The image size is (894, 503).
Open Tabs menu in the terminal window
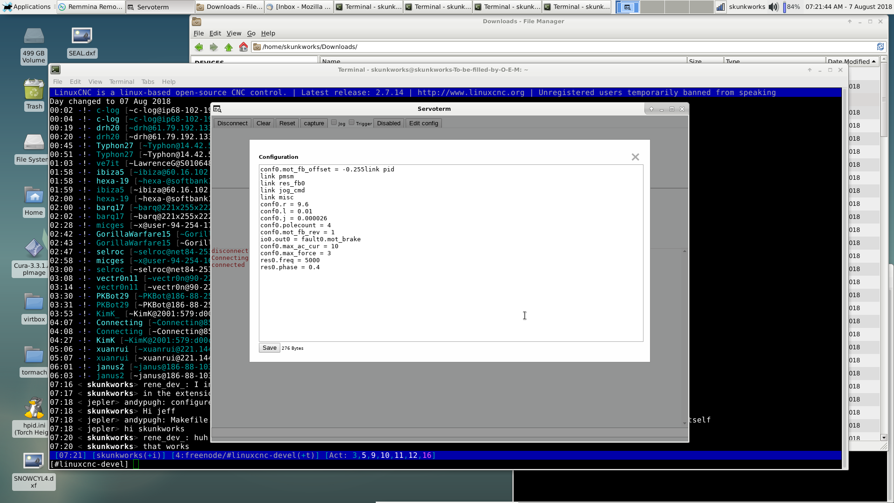click(x=148, y=82)
